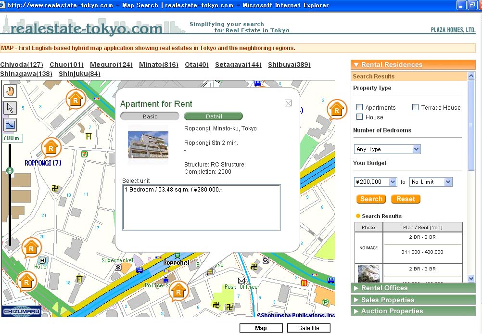482x334 pixels.
Task: Click the parking P icon on map
Action: [326, 302]
